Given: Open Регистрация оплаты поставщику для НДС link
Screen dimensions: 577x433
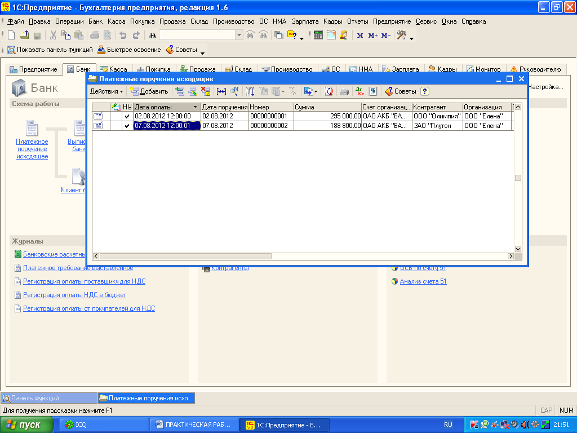Looking at the screenshot, I should (84, 281).
